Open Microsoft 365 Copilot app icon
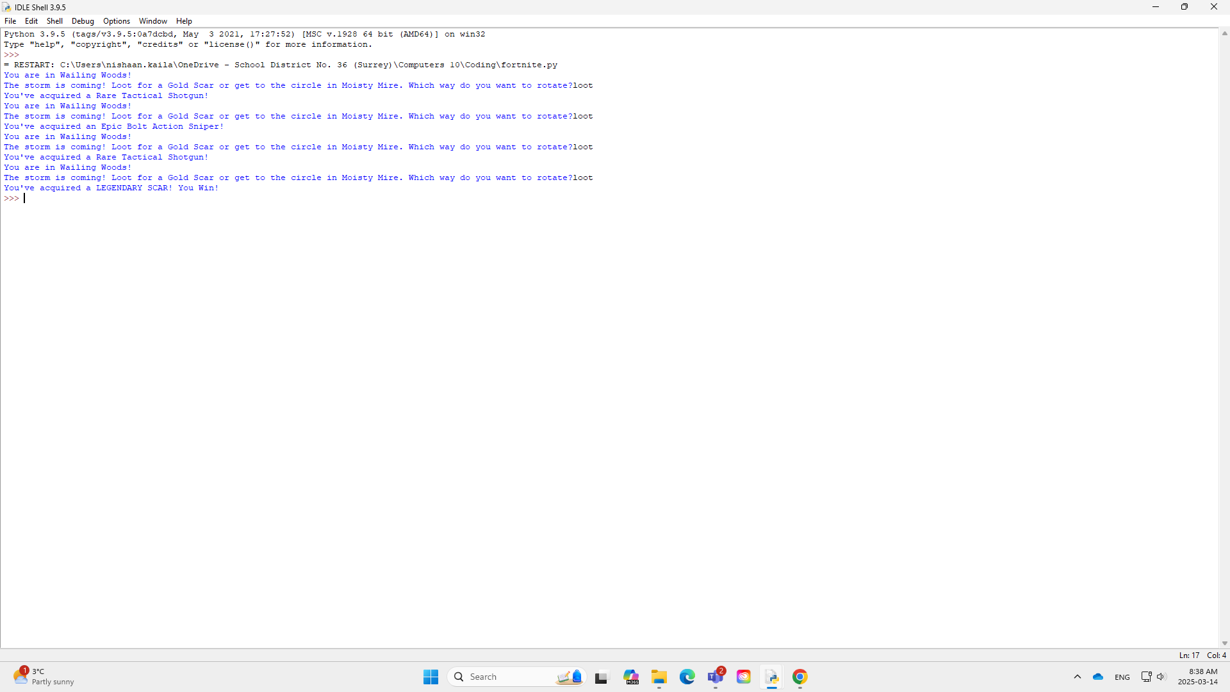 (x=631, y=677)
